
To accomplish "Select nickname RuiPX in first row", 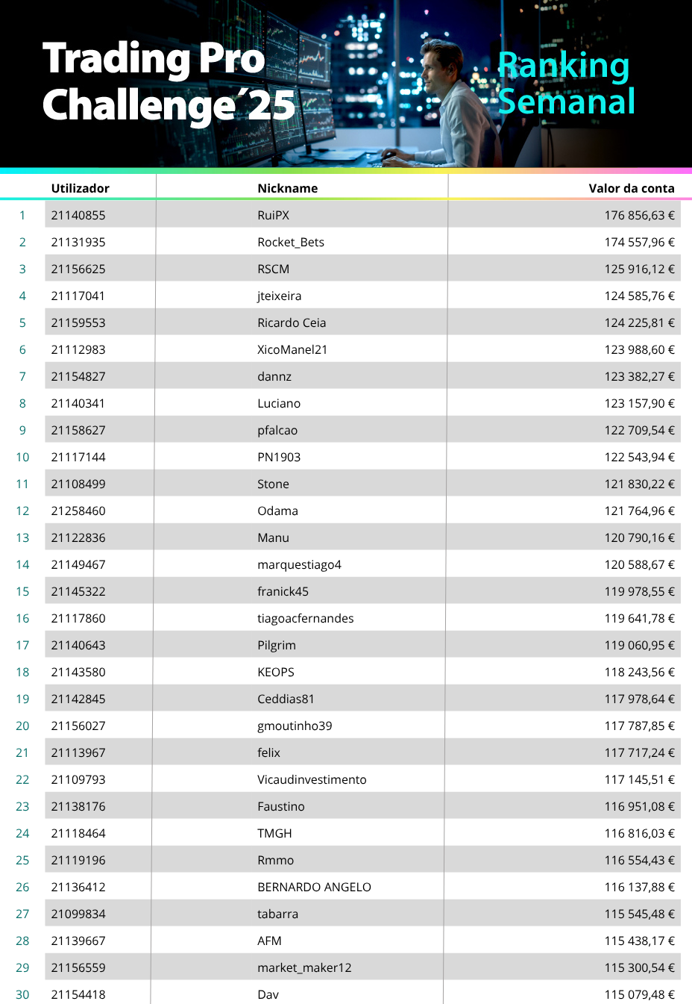I will pos(273,215).
